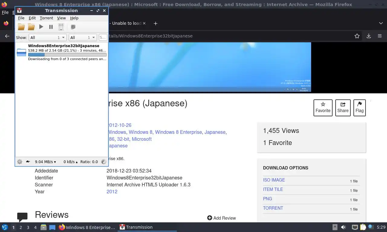Image resolution: width=387 pixels, height=232 pixels.
Task: Open torrent properties icon in Transmission toolbar
Action: 73,27
